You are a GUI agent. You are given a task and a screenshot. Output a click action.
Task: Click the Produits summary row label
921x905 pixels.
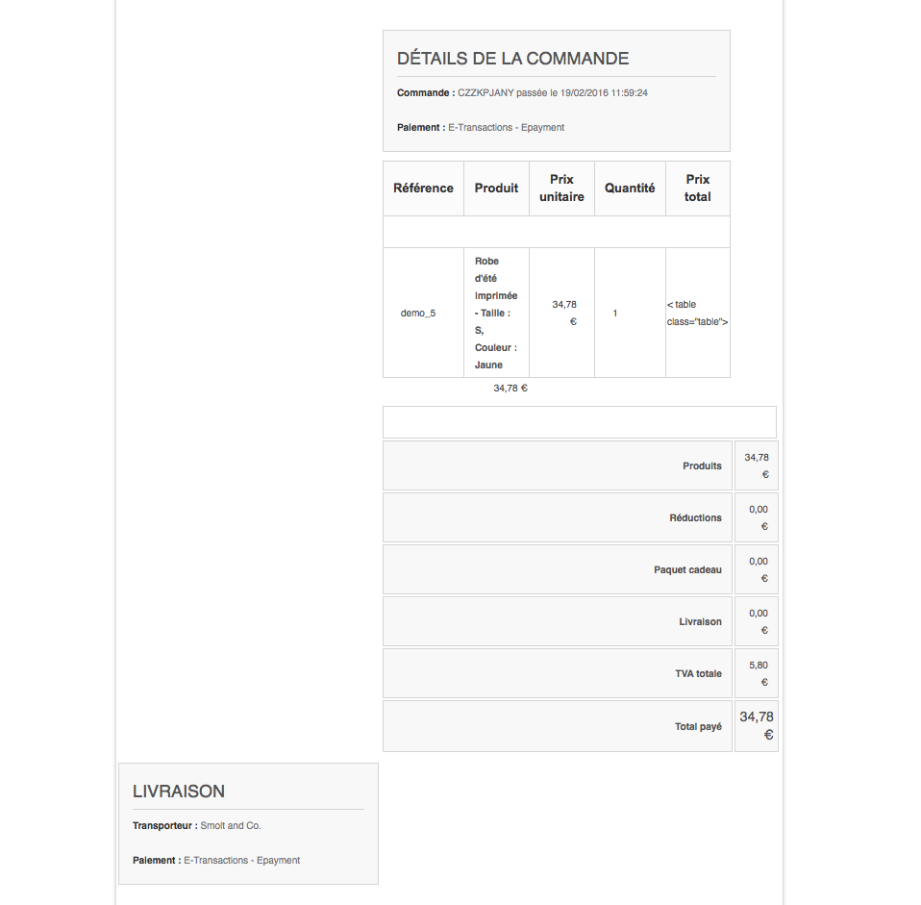(x=702, y=466)
